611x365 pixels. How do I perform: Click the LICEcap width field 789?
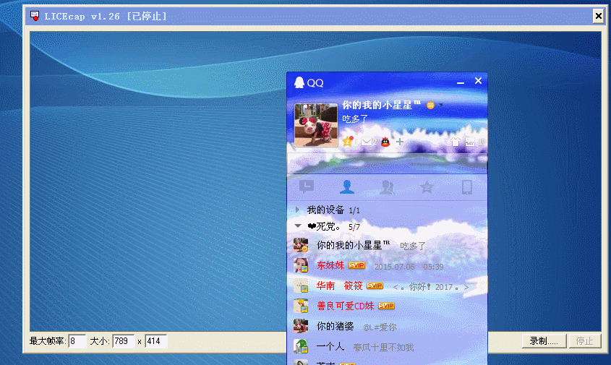pos(124,341)
